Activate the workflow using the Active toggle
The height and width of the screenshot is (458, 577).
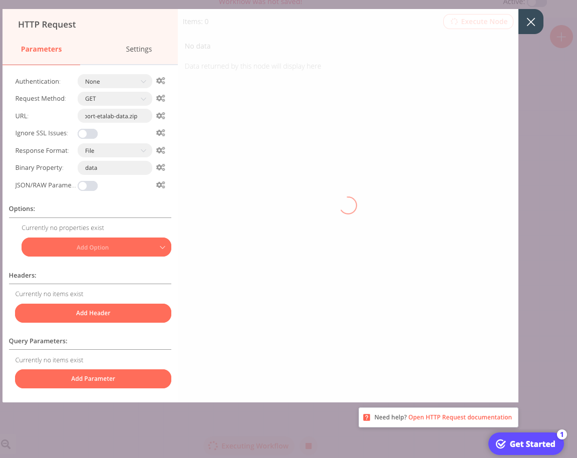[x=536, y=3]
